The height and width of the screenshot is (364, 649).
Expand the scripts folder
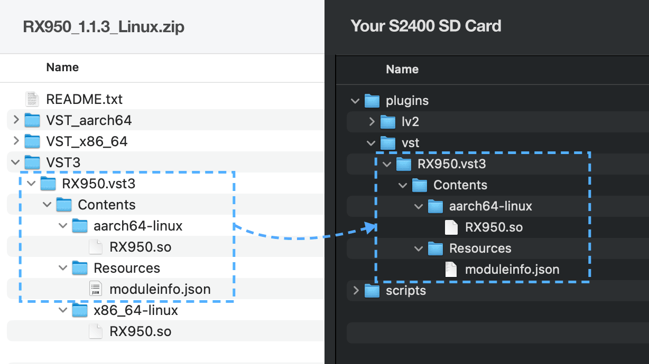(x=355, y=291)
